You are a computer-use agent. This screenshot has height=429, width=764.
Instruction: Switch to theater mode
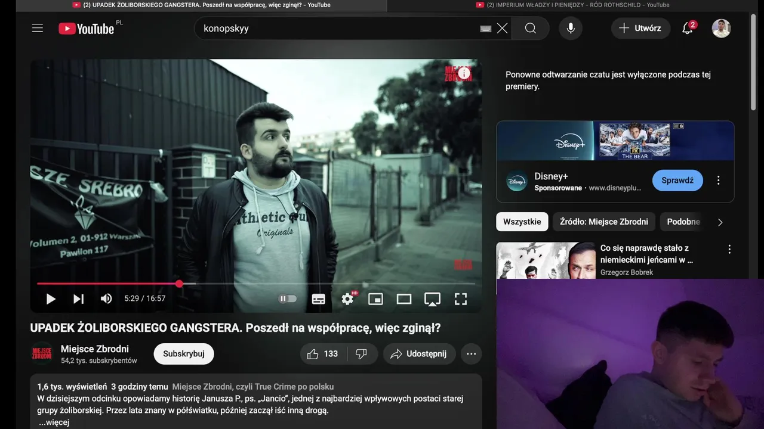click(404, 299)
